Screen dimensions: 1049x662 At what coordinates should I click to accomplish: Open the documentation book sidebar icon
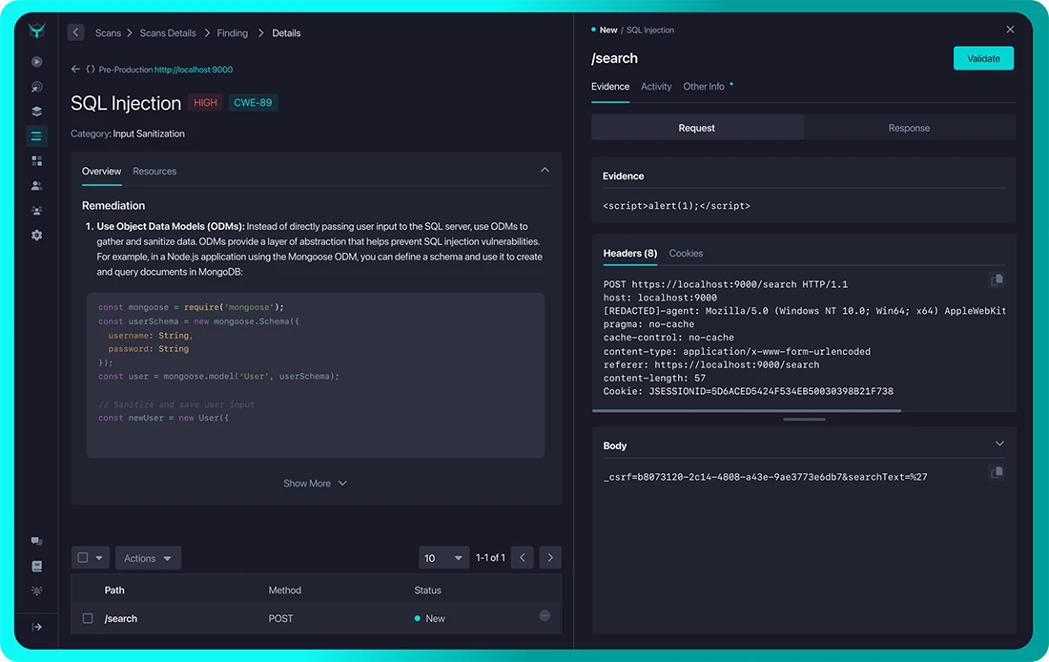(37, 566)
